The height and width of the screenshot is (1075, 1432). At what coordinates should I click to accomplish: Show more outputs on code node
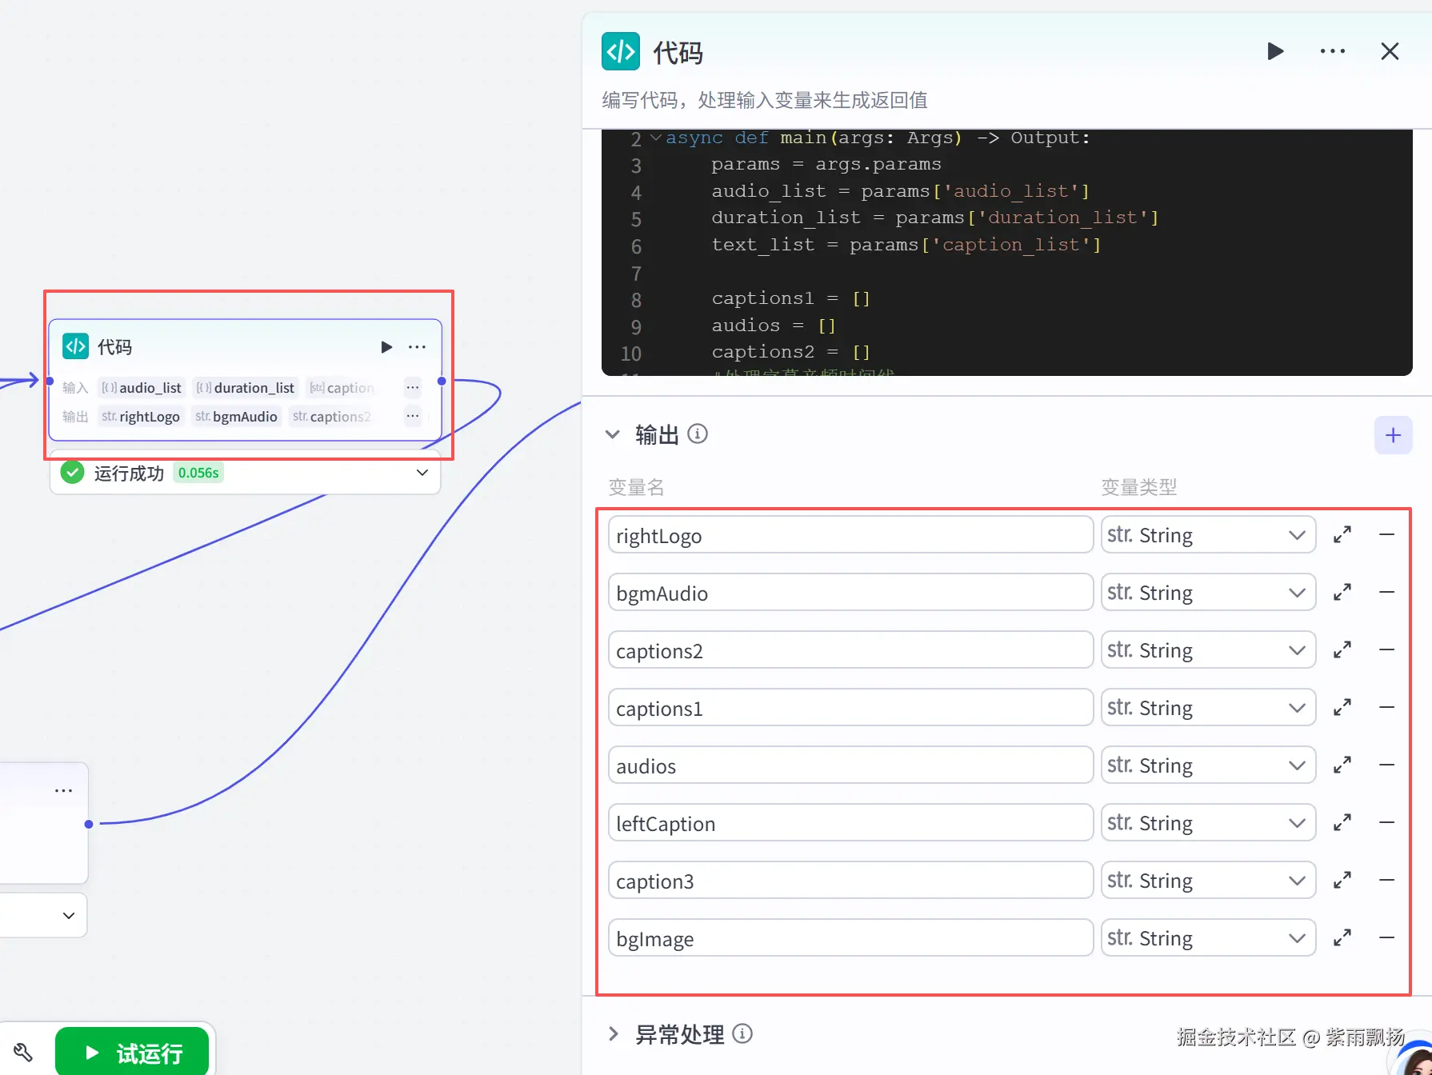coord(413,416)
